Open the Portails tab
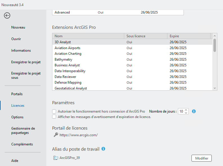Viewport: 223px width, 166px height. pos(17,94)
